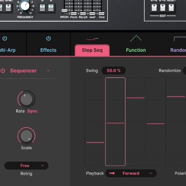Image resolution: width=186 pixels, height=186 pixels.
Task: Toggle the A button
Action: pyautogui.click(x=42, y=8)
